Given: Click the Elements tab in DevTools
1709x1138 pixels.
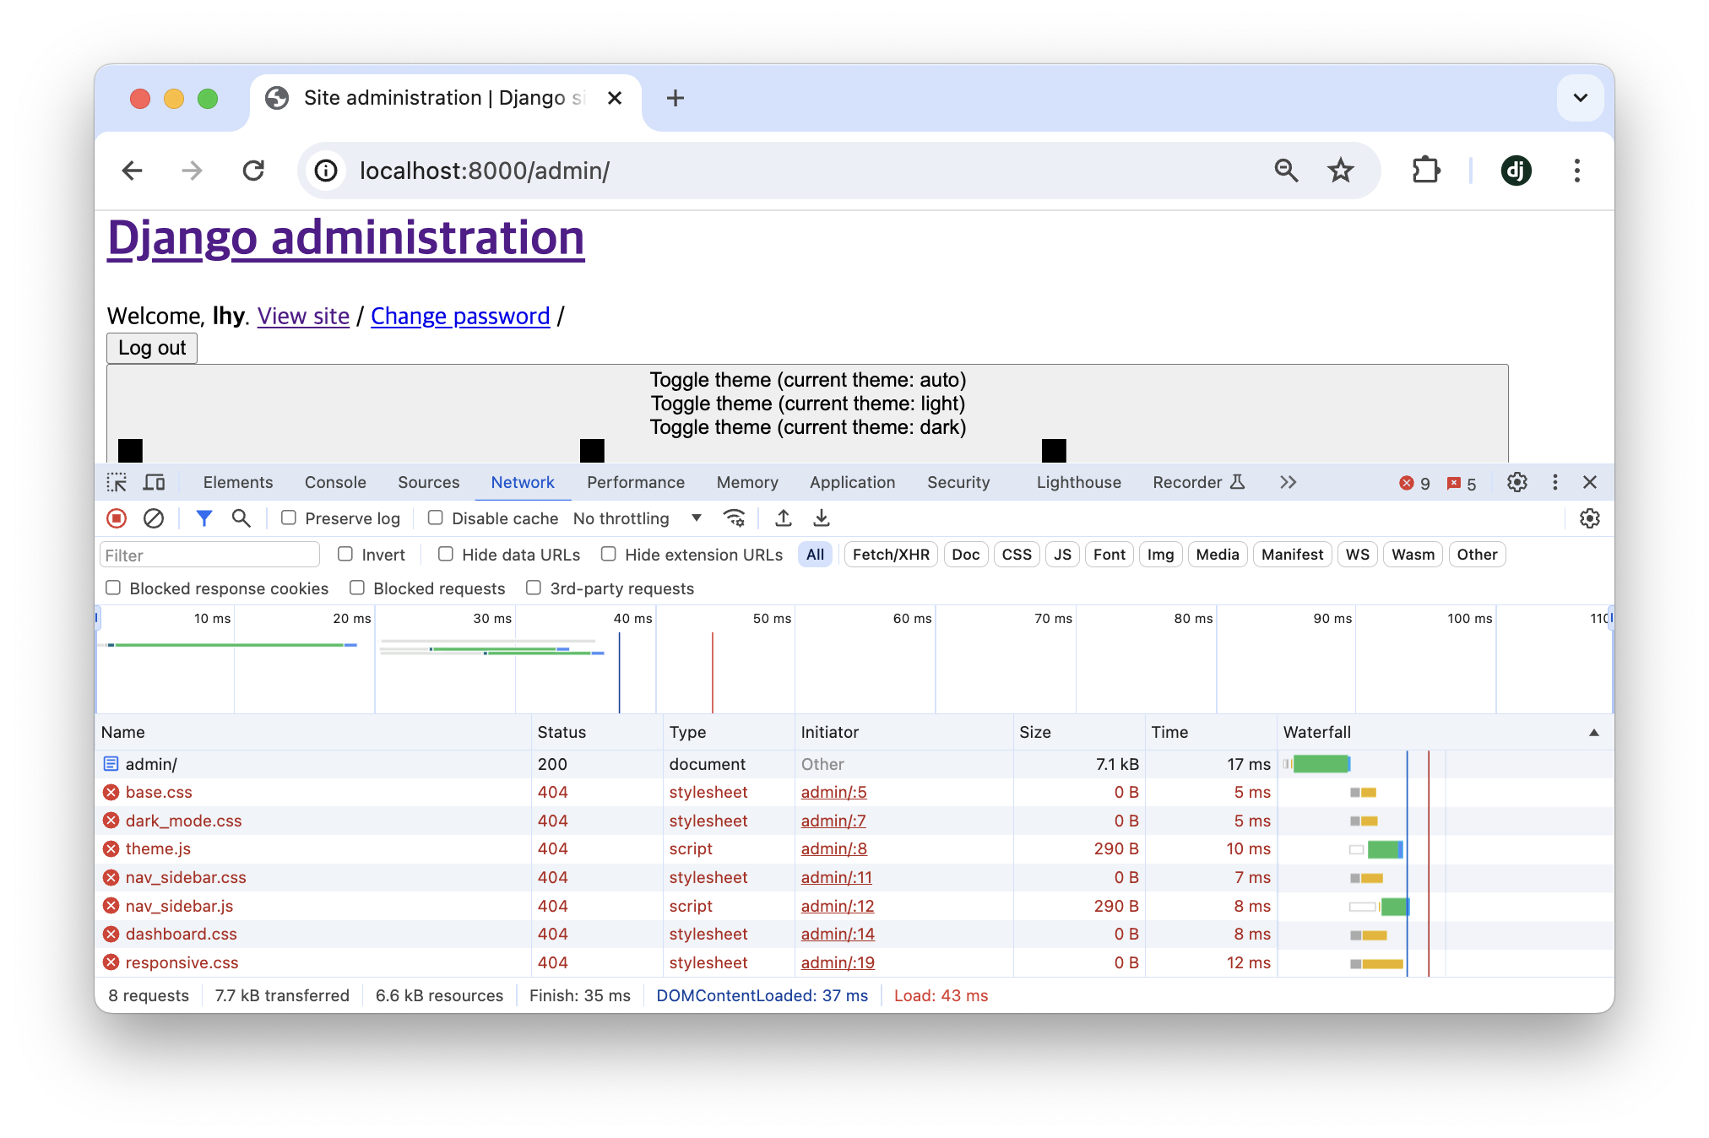Looking at the screenshot, I should point(237,480).
